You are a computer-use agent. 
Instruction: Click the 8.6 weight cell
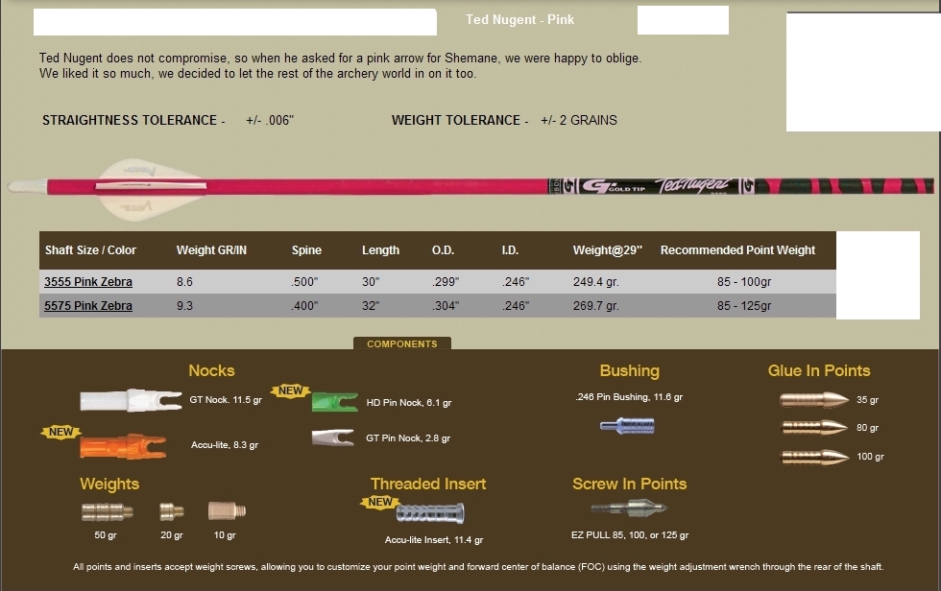point(184,282)
